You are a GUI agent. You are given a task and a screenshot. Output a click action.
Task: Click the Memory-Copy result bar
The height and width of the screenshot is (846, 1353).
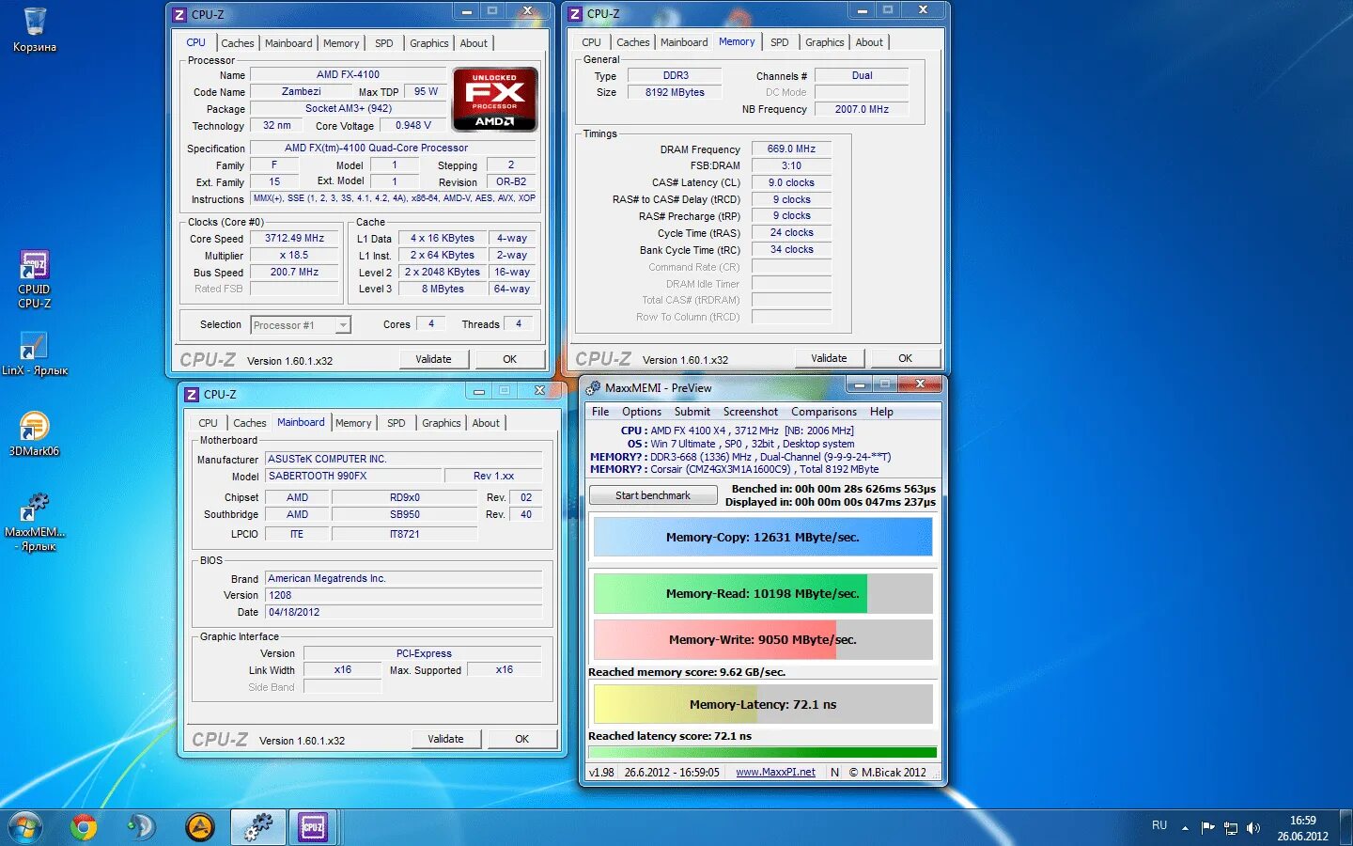[x=763, y=538]
